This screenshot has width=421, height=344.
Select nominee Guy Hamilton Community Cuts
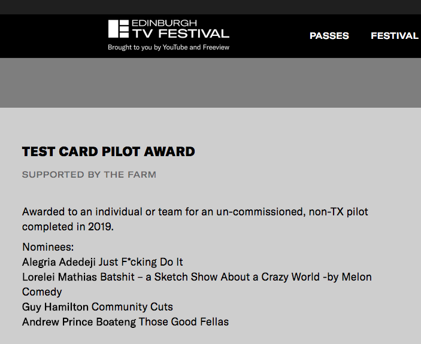coord(97,307)
